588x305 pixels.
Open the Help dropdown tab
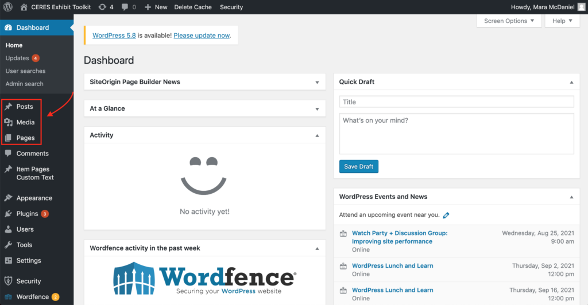(x=562, y=21)
